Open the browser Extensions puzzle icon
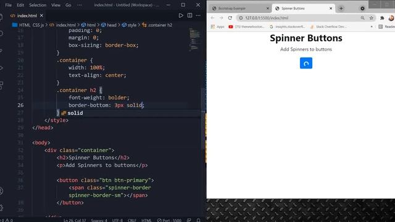Screen dimensions: 395x222 (382, 18)
